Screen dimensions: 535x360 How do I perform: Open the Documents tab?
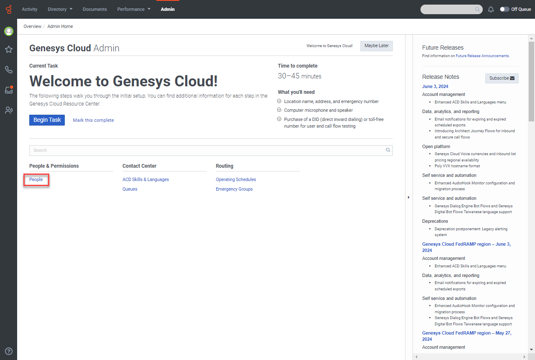[95, 9]
